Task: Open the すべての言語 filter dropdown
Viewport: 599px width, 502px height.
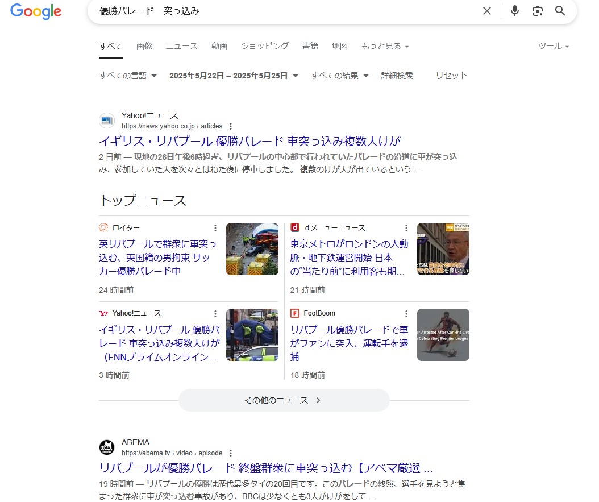Action: pos(128,76)
